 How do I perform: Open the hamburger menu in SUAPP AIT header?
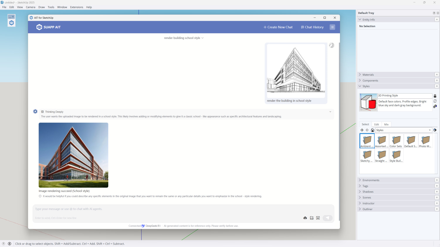(x=332, y=27)
